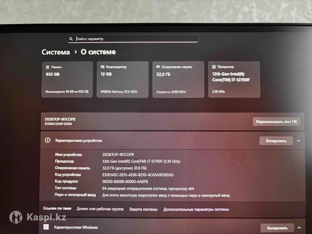Click the info icon beside Характеристики устройства
Viewport: 312px width, 234px height.
click(48, 140)
